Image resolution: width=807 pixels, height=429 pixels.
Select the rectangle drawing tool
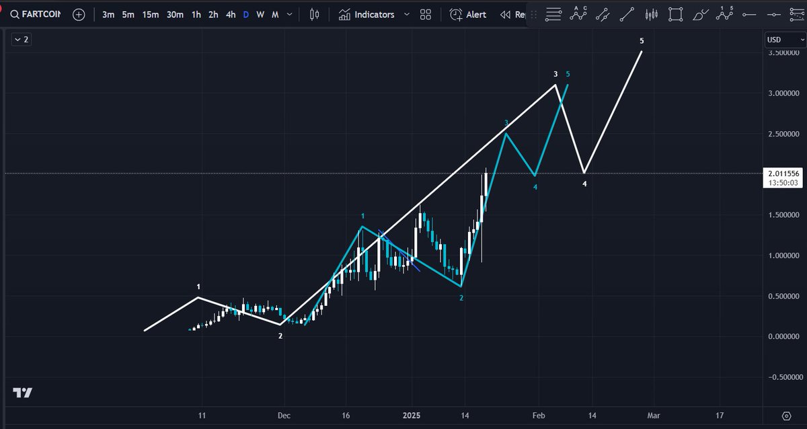coord(675,14)
